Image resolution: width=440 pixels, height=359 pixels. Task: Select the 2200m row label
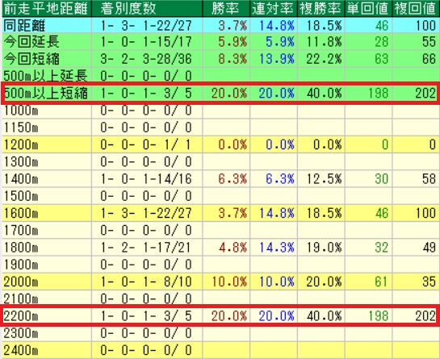[x=21, y=316]
